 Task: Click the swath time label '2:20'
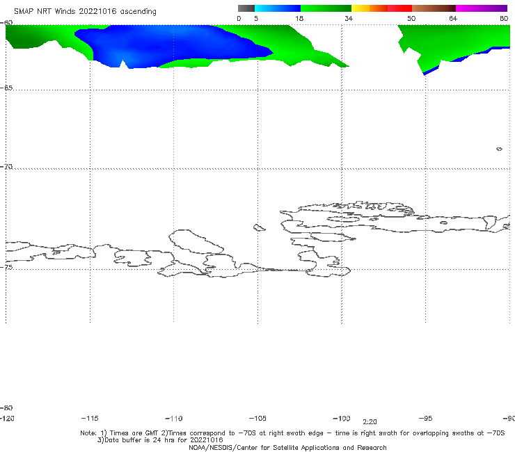pyautogui.click(x=370, y=422)
